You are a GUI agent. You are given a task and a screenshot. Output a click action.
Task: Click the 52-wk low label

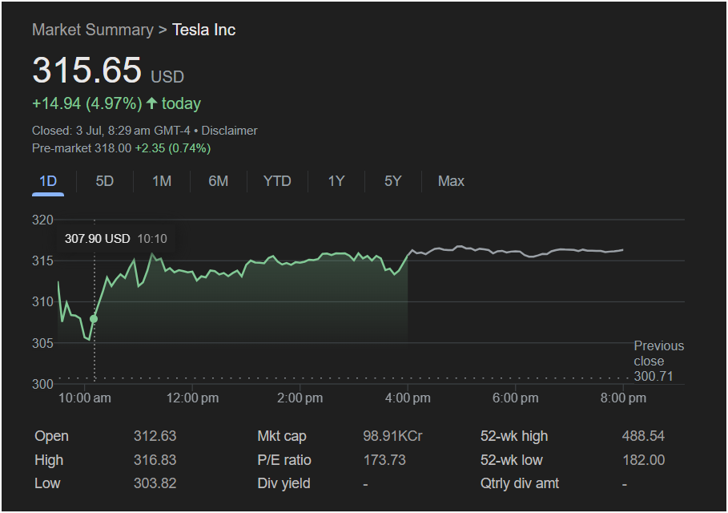511,460
